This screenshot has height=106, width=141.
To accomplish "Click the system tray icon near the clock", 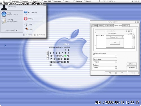I will click(x=133, y=1).
